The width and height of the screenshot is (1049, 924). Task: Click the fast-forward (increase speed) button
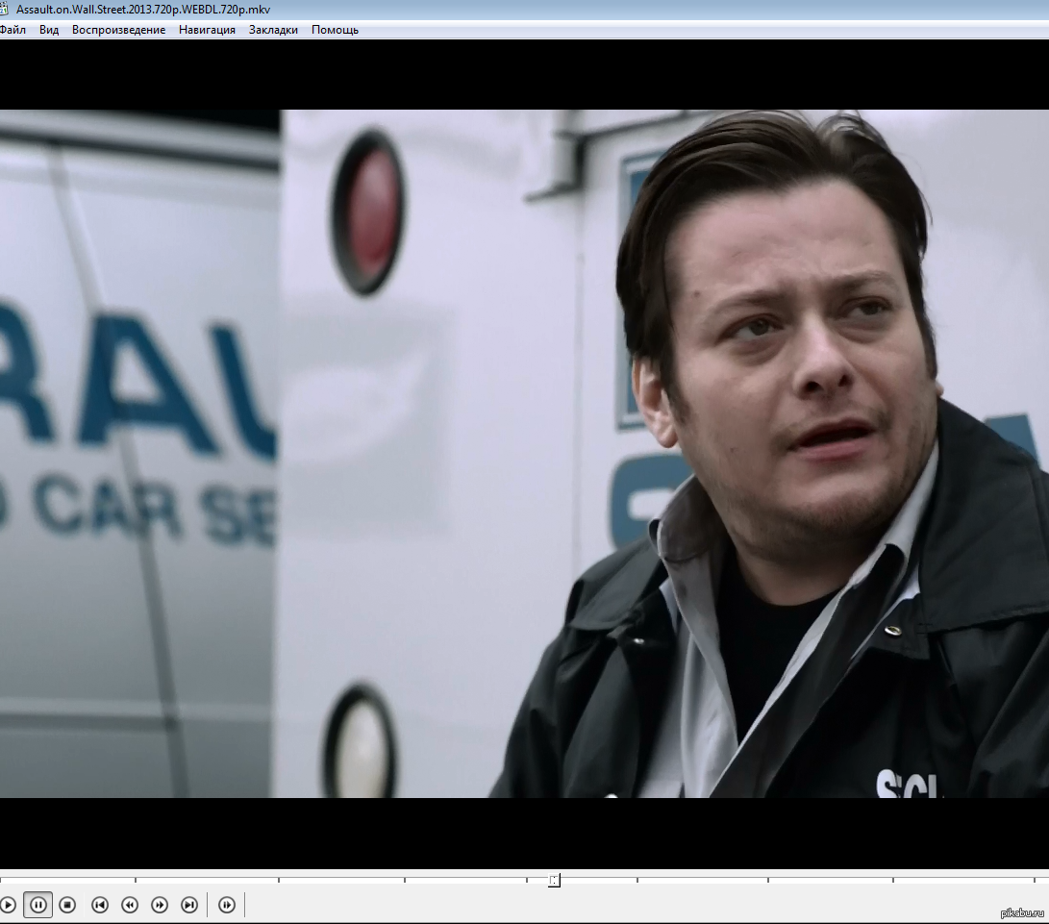point(160,905)
